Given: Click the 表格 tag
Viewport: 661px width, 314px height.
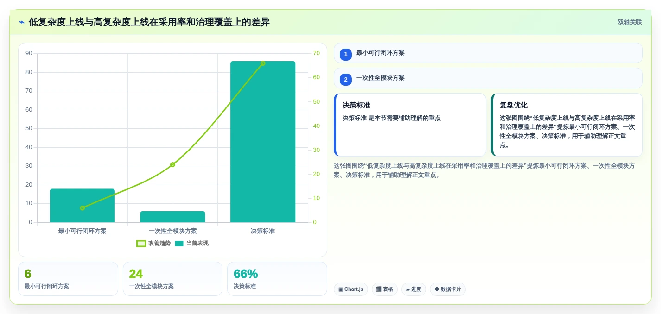Looking at the screenshot, I should [385, 289].
